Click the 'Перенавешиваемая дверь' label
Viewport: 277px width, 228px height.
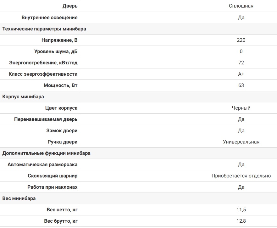pos(46,119)
